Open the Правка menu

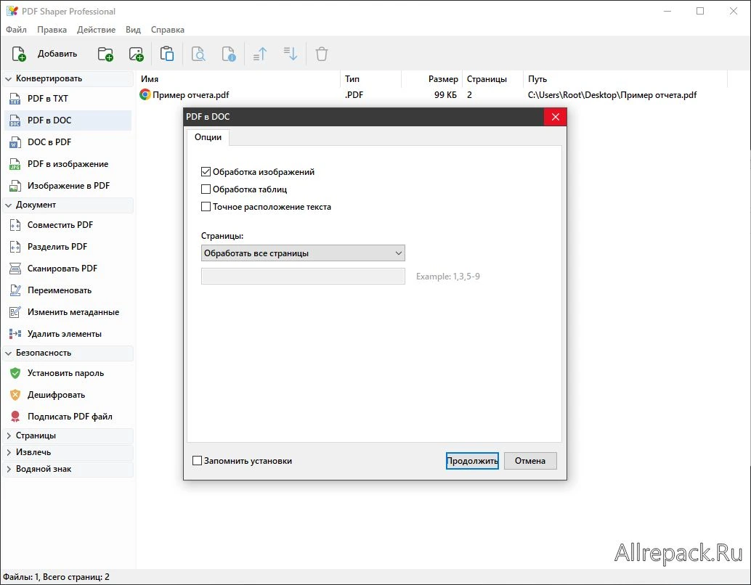52,30
